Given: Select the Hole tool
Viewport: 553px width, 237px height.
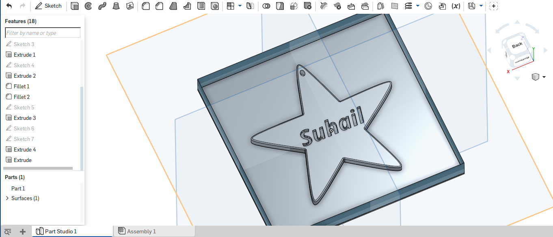Looking at the screenshot, I should (215, 6).
